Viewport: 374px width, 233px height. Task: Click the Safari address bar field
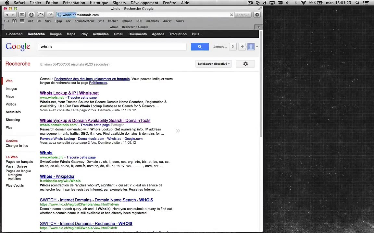point(145,15)
